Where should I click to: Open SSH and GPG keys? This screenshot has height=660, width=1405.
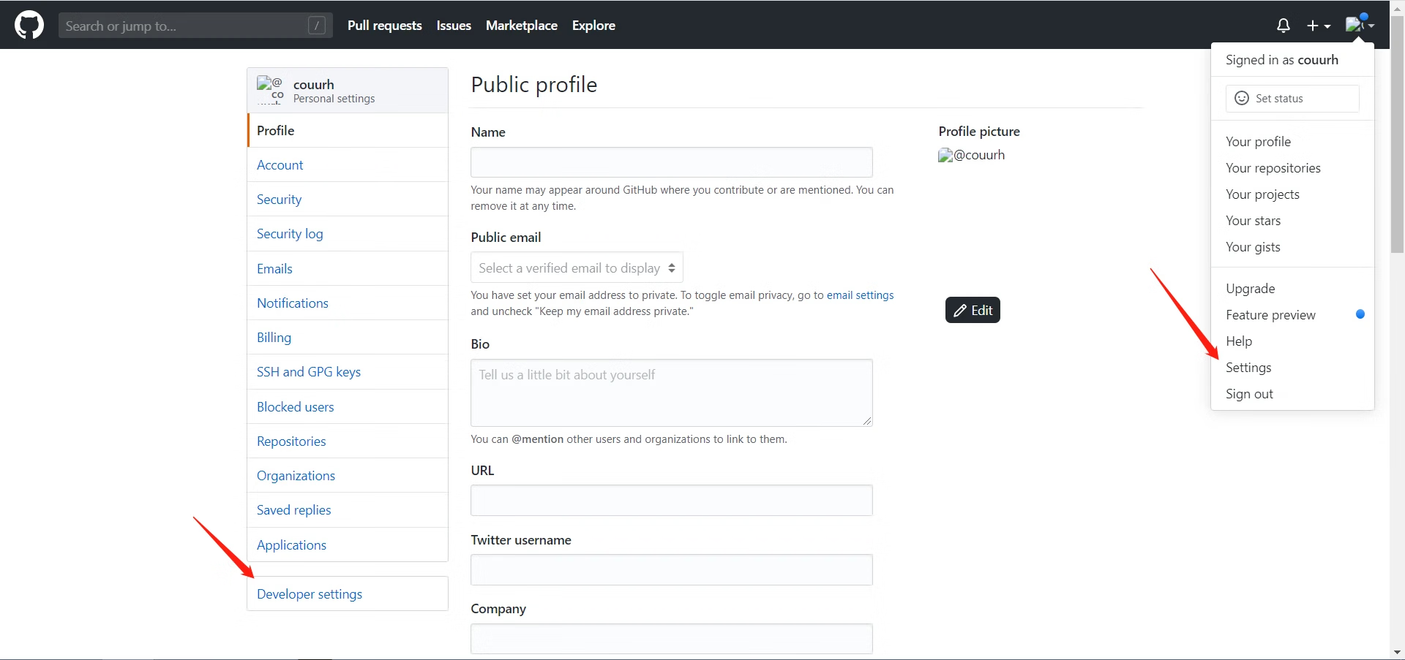pos(348,371)
